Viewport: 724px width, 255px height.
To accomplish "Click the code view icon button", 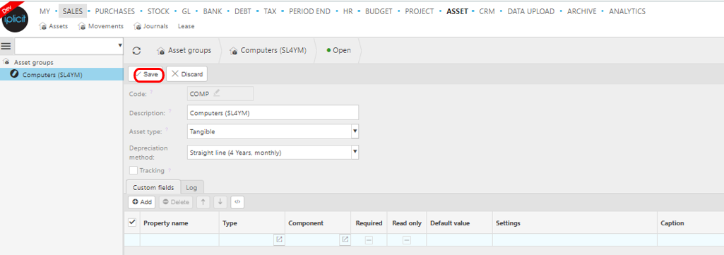I will [237, 202].
